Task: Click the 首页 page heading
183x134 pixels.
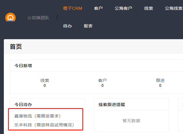Action: click(16, 47)
